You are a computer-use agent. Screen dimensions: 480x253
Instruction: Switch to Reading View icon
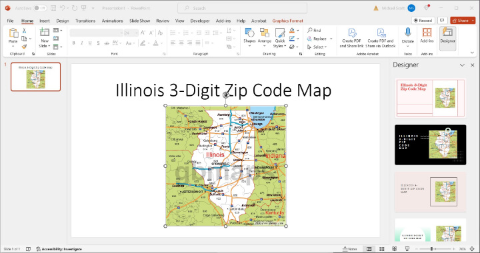(395, 249)
